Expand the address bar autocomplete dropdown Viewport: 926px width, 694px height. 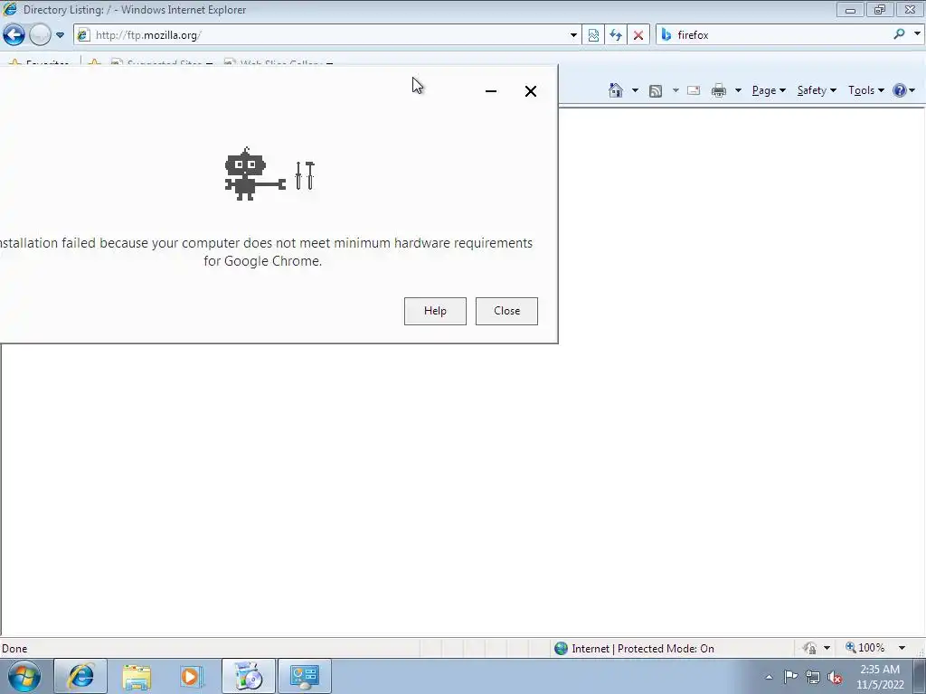(572, 35)
